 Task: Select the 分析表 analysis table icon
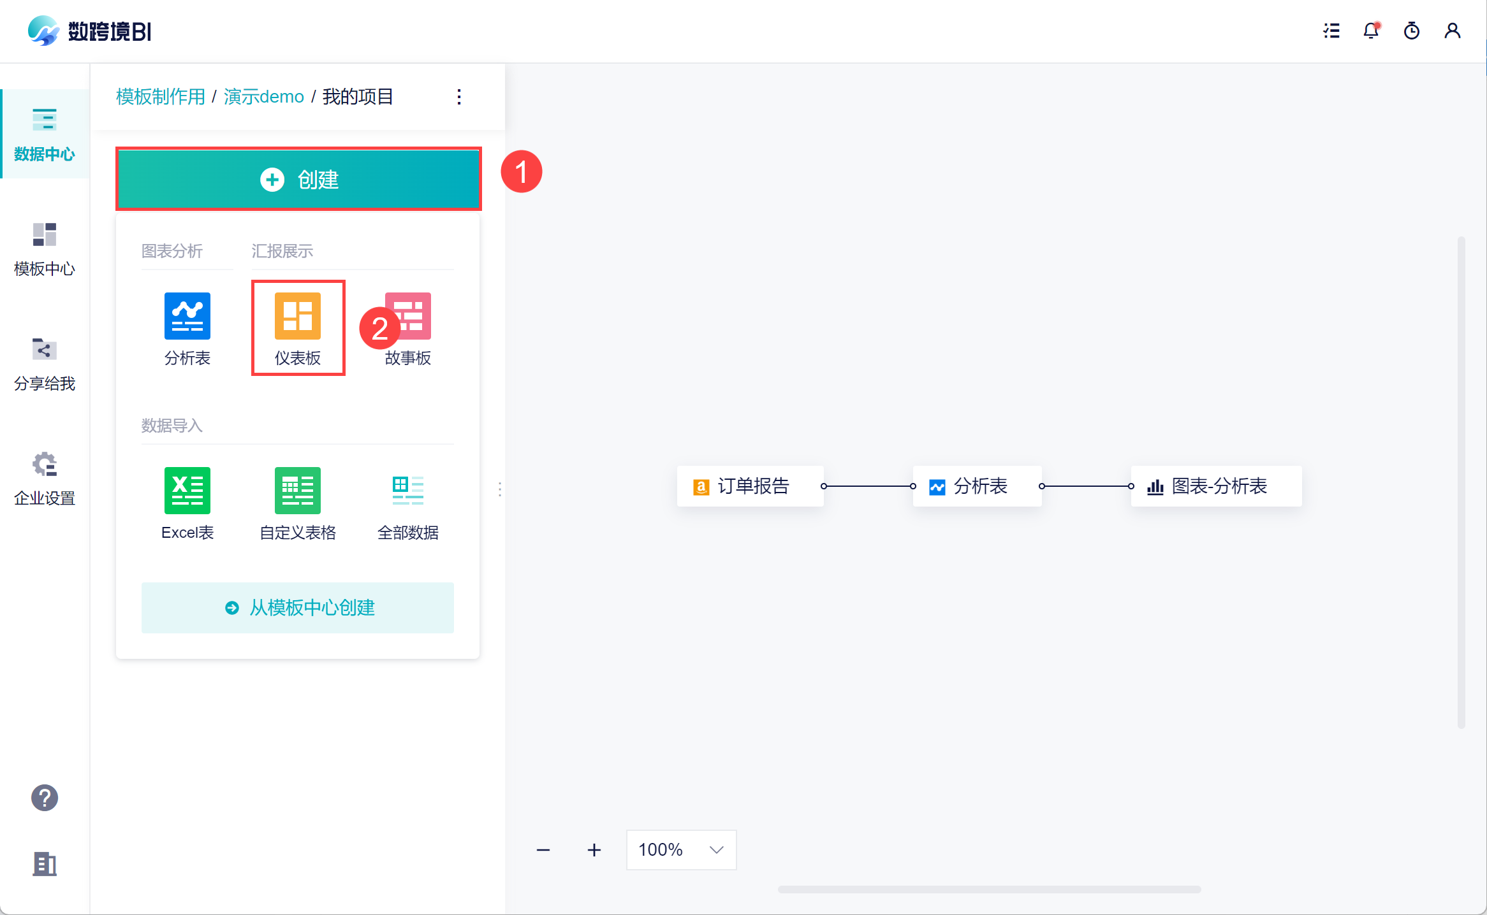click(187, 317)
